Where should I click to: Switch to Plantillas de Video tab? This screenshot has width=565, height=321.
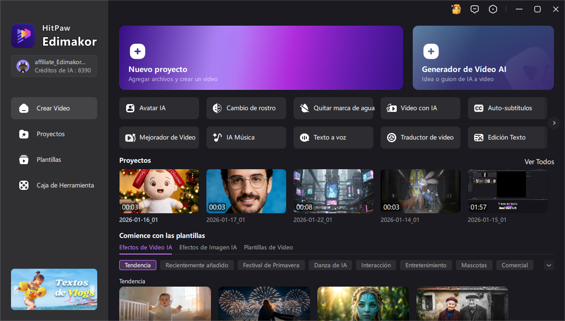point(268,247)
